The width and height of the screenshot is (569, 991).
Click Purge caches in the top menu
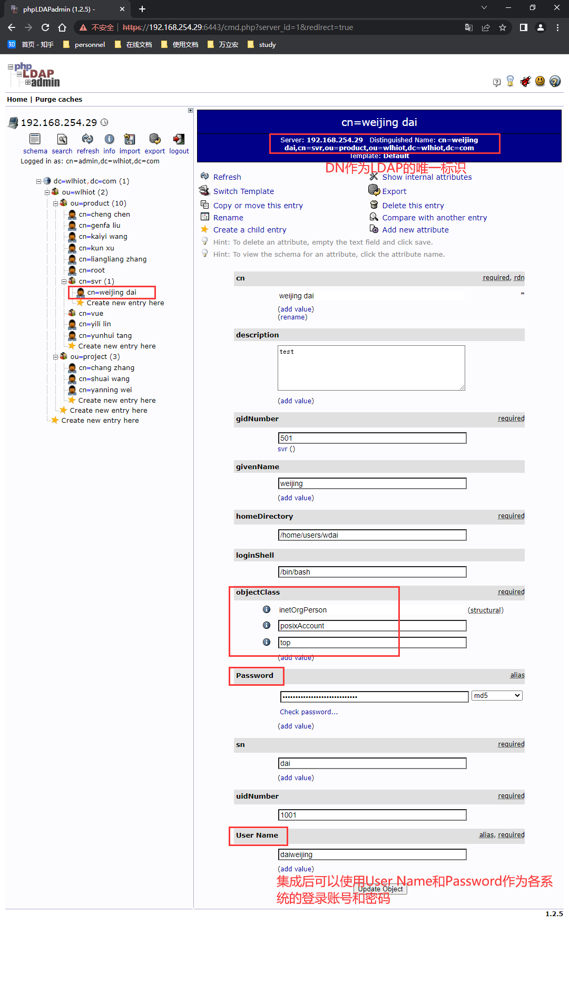pyautogui.click(x=58, y=100)
